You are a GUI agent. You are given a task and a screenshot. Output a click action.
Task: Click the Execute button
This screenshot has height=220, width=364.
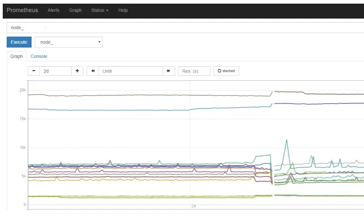point(19,42)
